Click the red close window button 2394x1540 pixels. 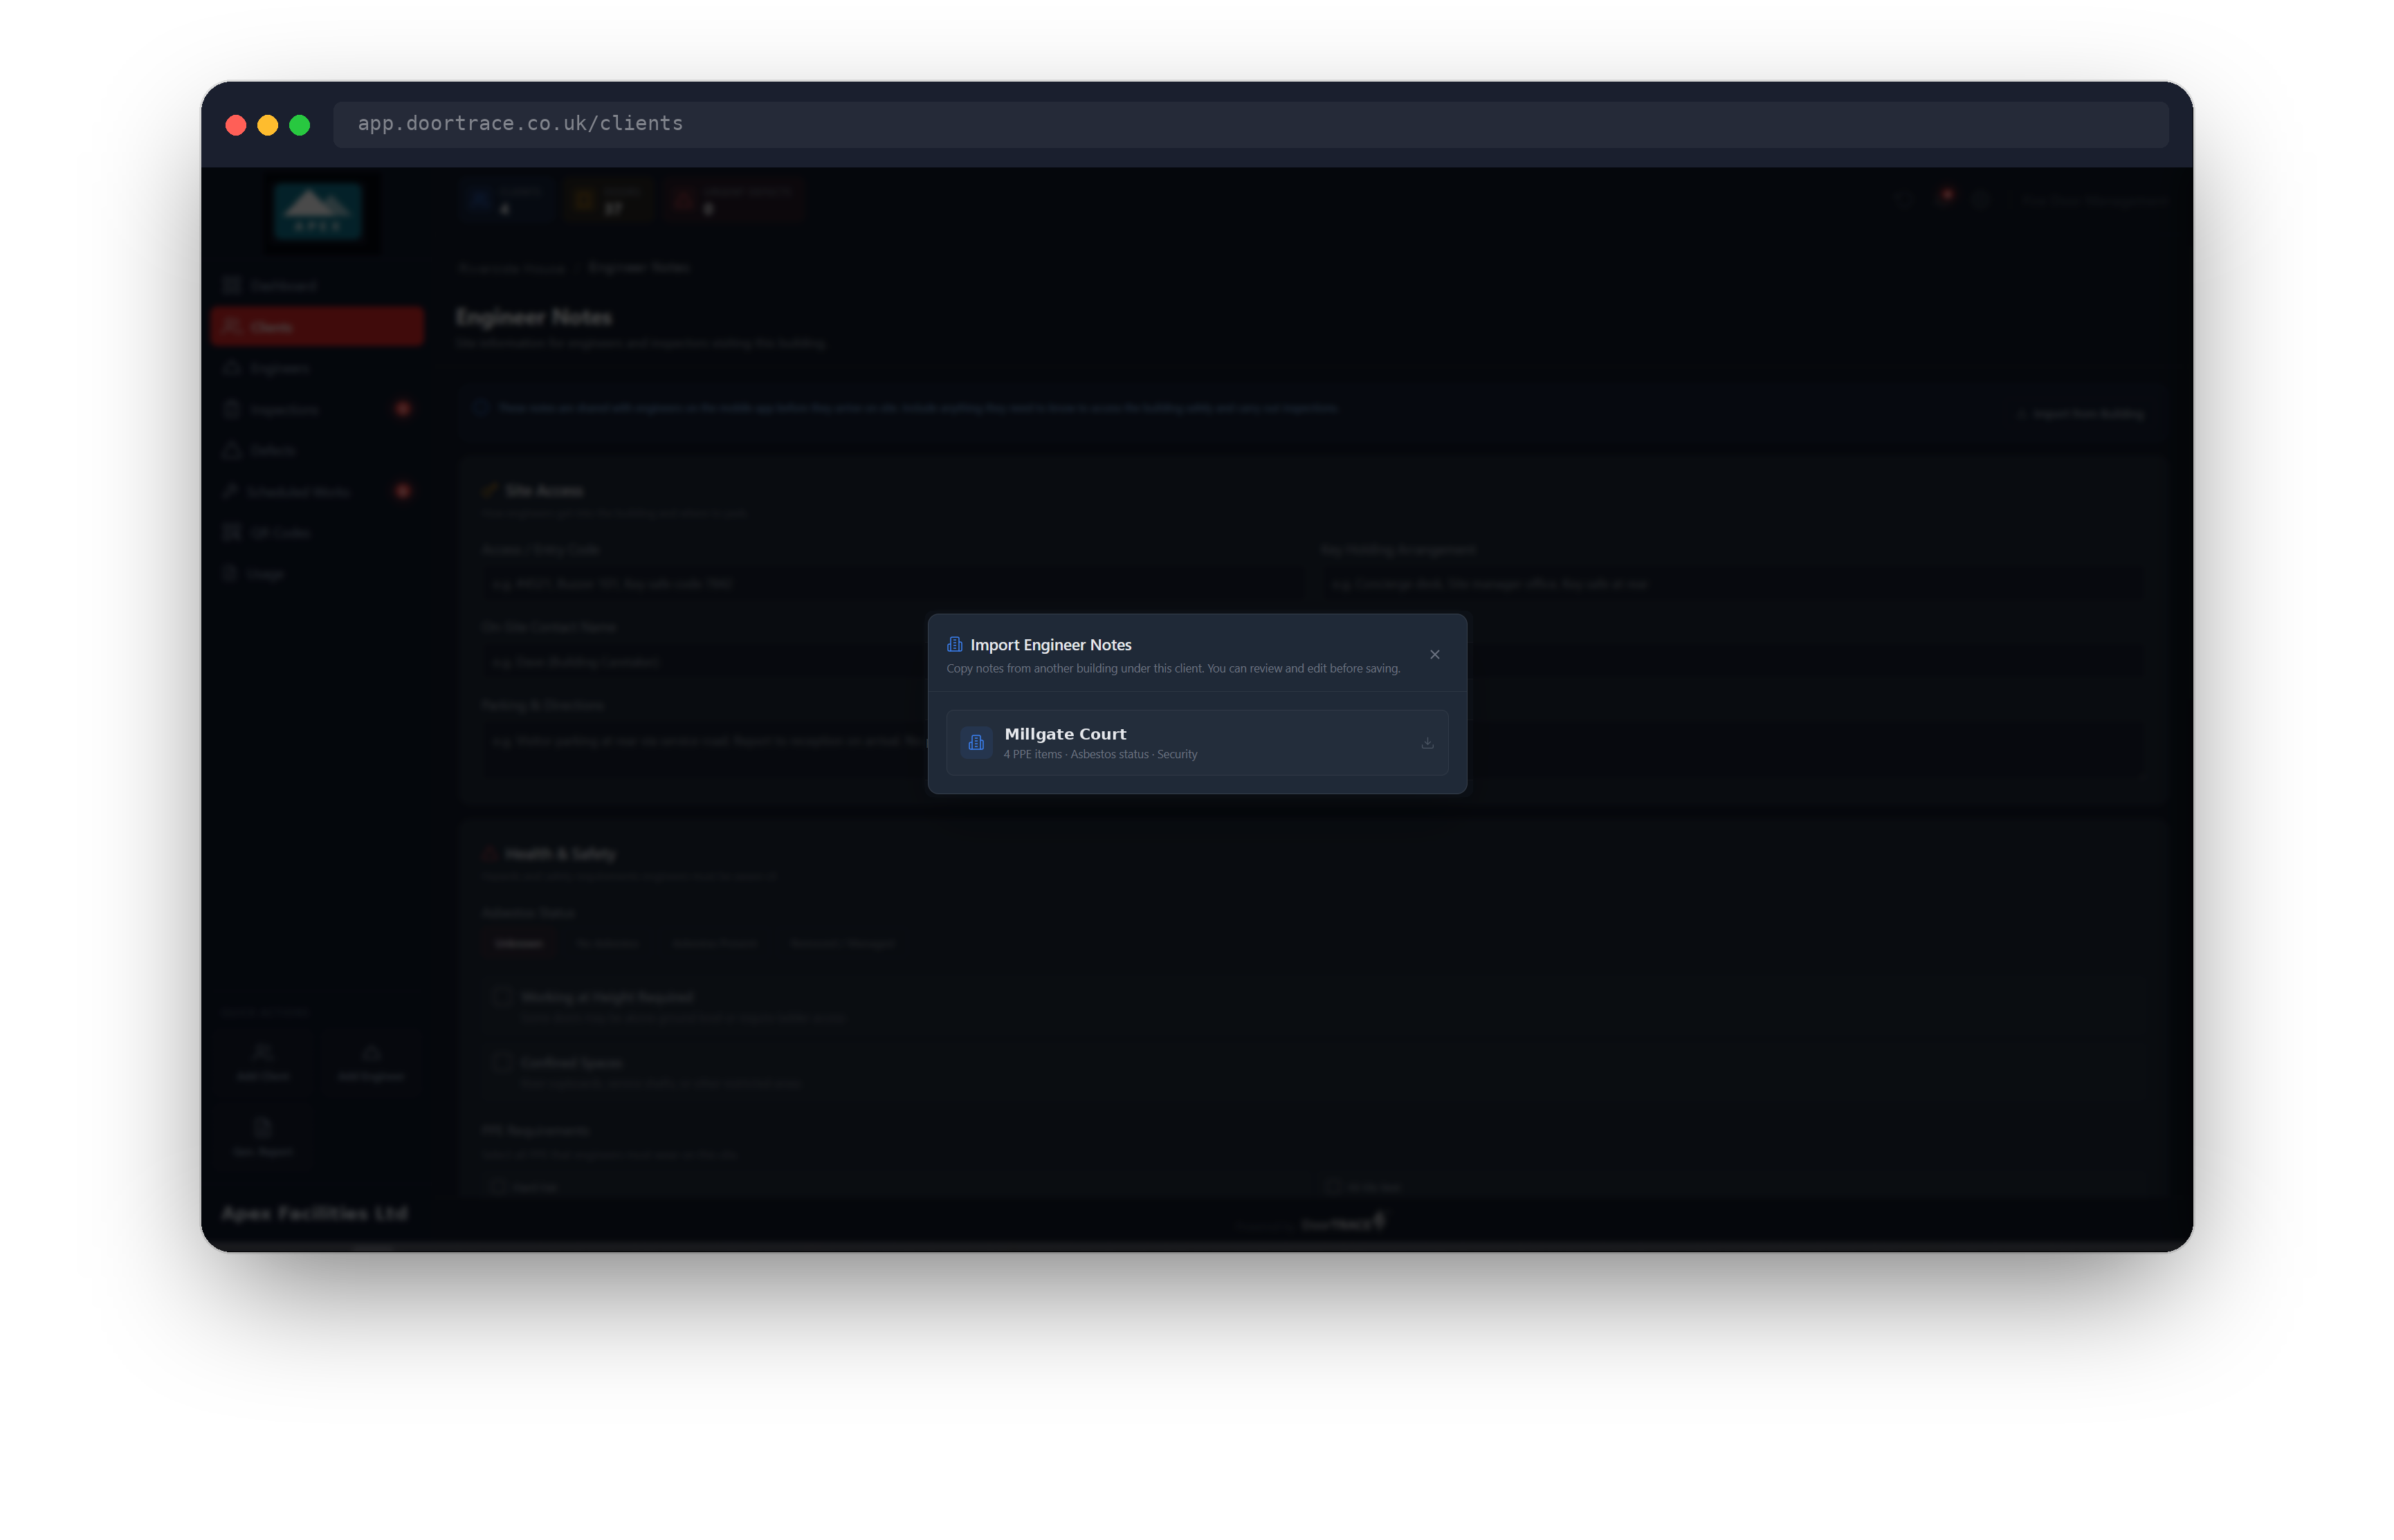236,125
